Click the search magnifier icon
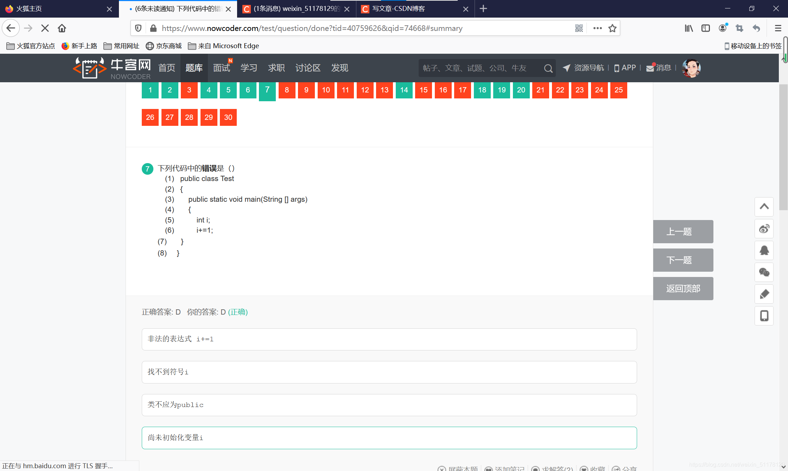The height and width of the screenshot is (471, 788). tap(548, 68)
